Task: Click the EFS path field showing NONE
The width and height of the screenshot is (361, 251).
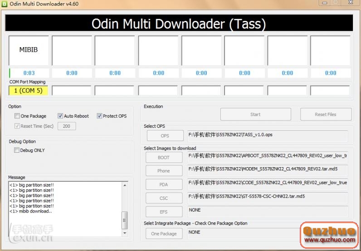Action: point(268,211)
